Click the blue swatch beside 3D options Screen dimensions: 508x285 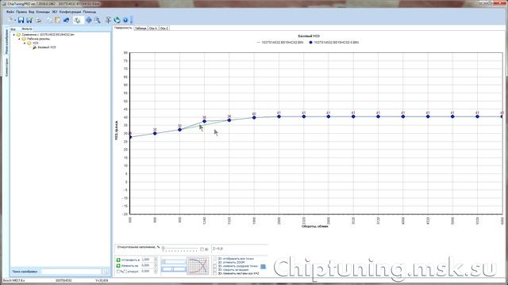pos(263,267)
